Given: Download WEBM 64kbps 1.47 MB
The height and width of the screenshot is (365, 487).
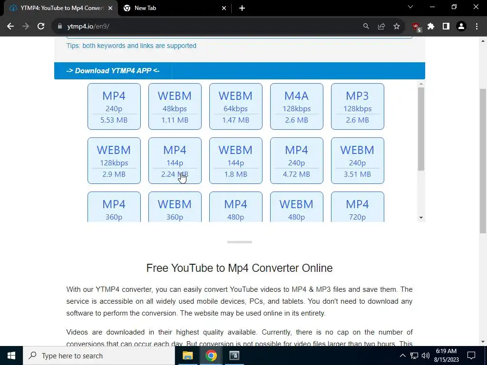Looking at the screenshot, I should coord(236,106).
